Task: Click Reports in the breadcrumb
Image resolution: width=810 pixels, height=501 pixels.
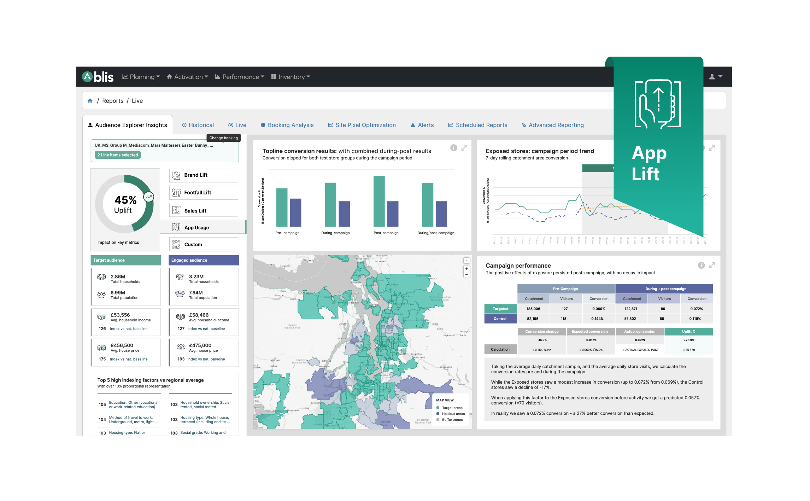Action: pos(113,101)
